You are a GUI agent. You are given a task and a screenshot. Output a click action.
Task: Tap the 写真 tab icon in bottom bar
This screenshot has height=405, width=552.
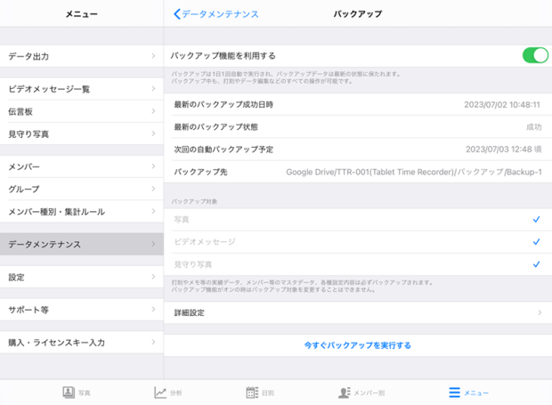coord(69,393)
